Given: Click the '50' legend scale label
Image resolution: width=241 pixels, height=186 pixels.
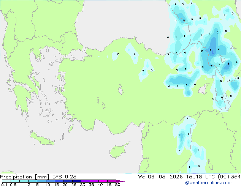Looking at the screenshot, I should tap(118, 184).
